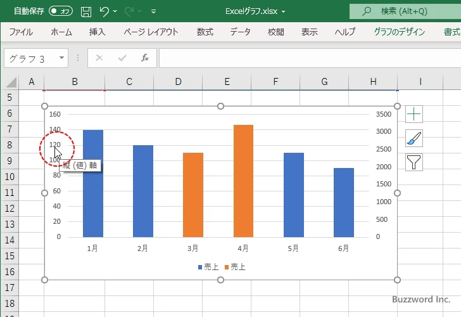The image size is (461, 317).
Task: Click the Chart Styles paintbrush button
Action: 414,138
